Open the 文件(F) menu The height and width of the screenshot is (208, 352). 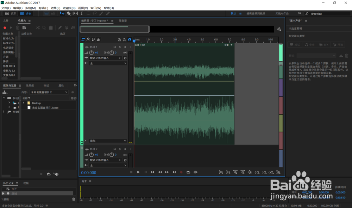[x=6, y=8]
